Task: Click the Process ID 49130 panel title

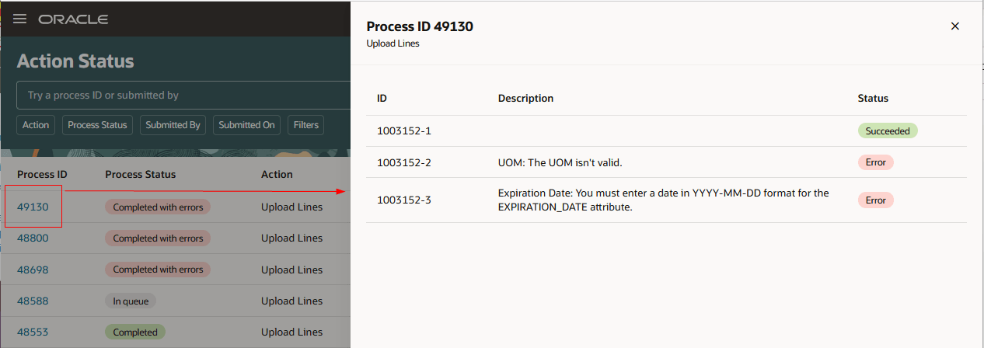Action: click(x=420, y=26)
